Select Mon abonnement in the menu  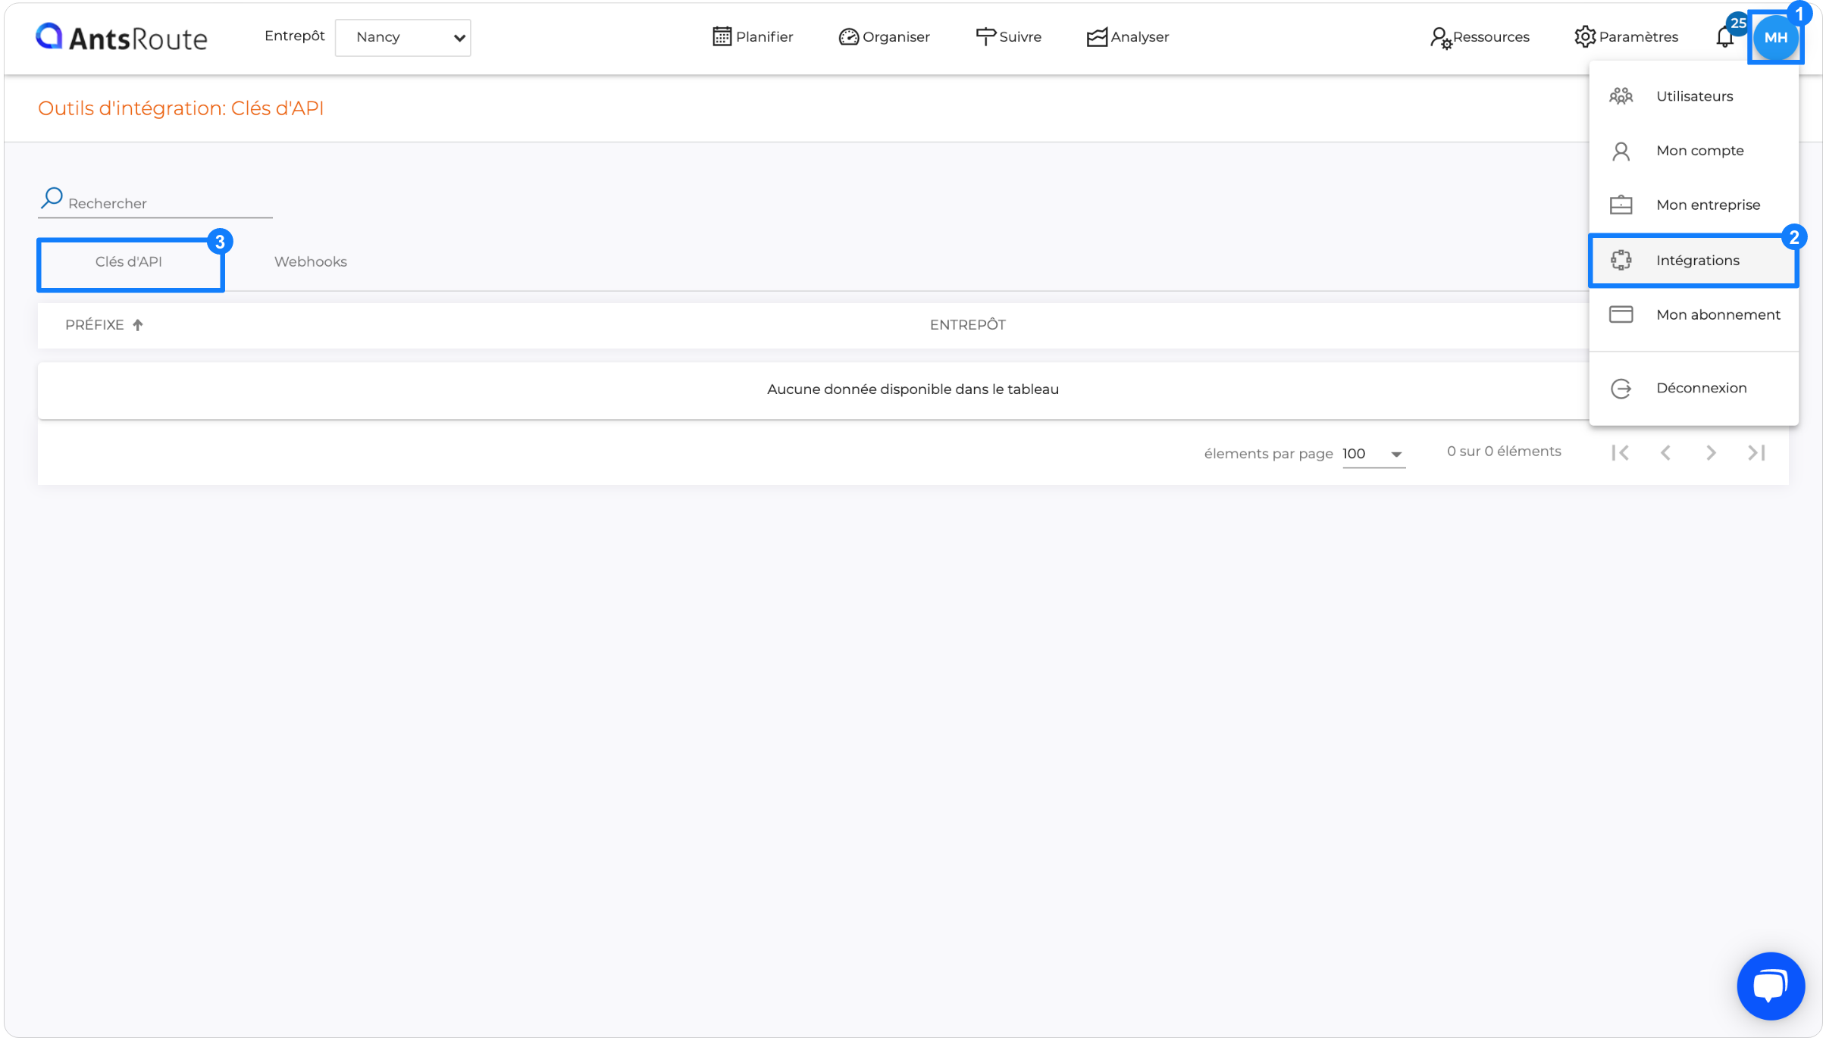(1693, 314)
